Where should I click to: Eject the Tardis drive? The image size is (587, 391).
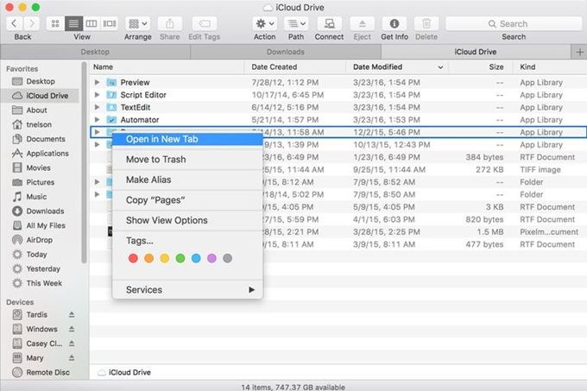point(72,315)
